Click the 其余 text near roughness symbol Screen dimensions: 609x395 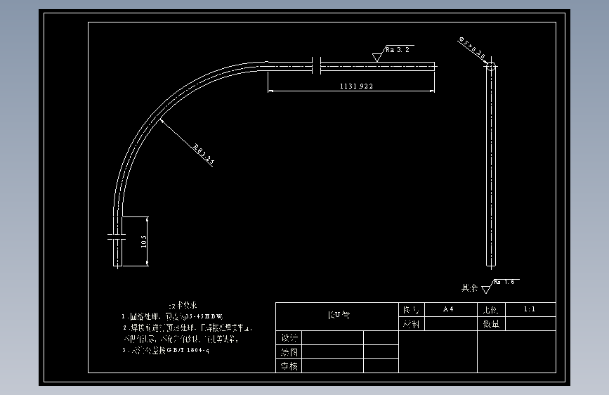(469, 288)
